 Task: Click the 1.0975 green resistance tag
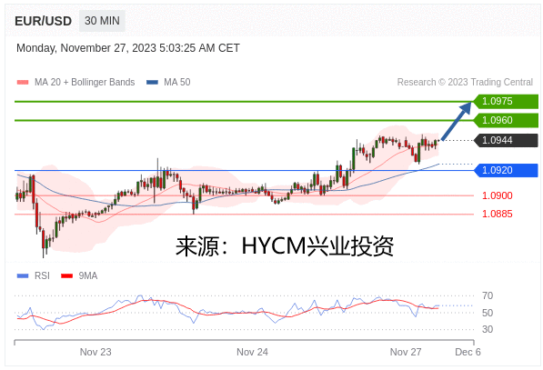(x=506, y=102)
